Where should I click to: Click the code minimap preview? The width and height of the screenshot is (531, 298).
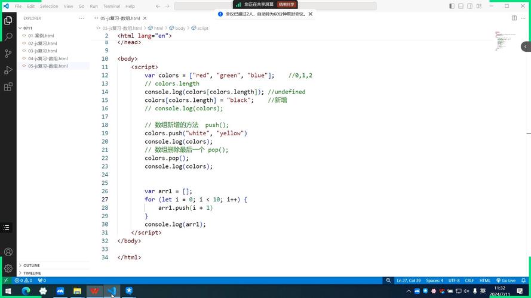(505, 41)
